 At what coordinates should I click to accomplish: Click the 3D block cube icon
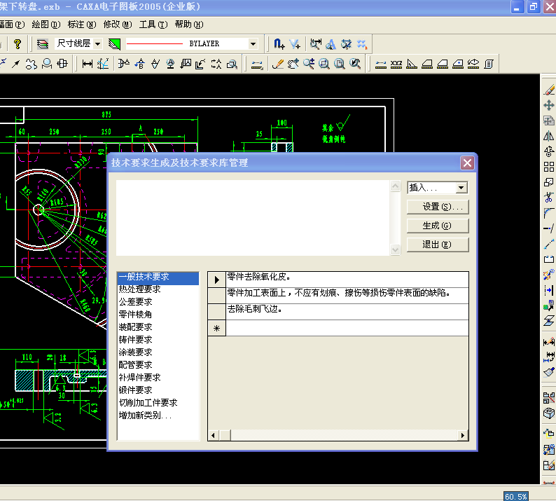click(x=549, y=413)
